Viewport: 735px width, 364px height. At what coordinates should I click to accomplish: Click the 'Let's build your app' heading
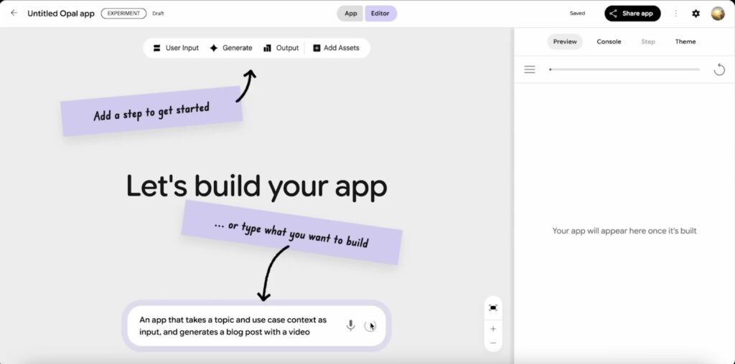pyautogui.click(x=257, y=186)
